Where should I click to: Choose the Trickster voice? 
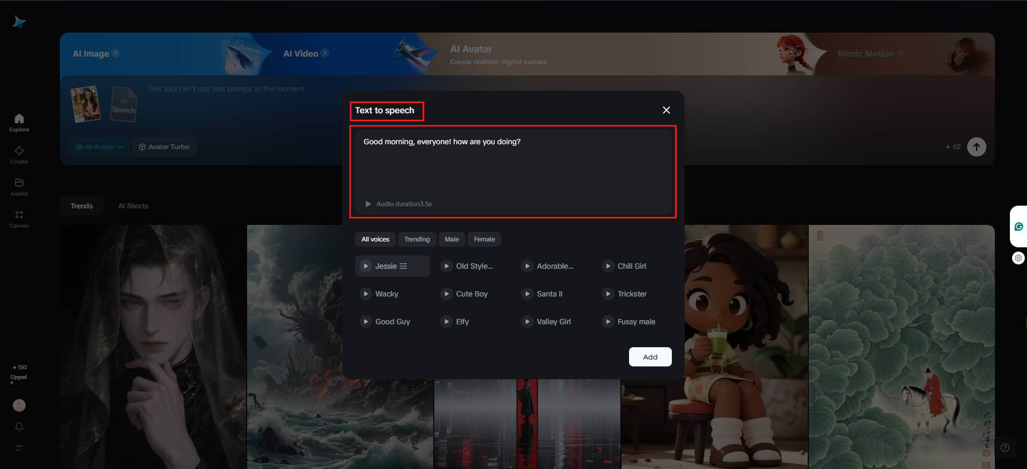[634, 294]
